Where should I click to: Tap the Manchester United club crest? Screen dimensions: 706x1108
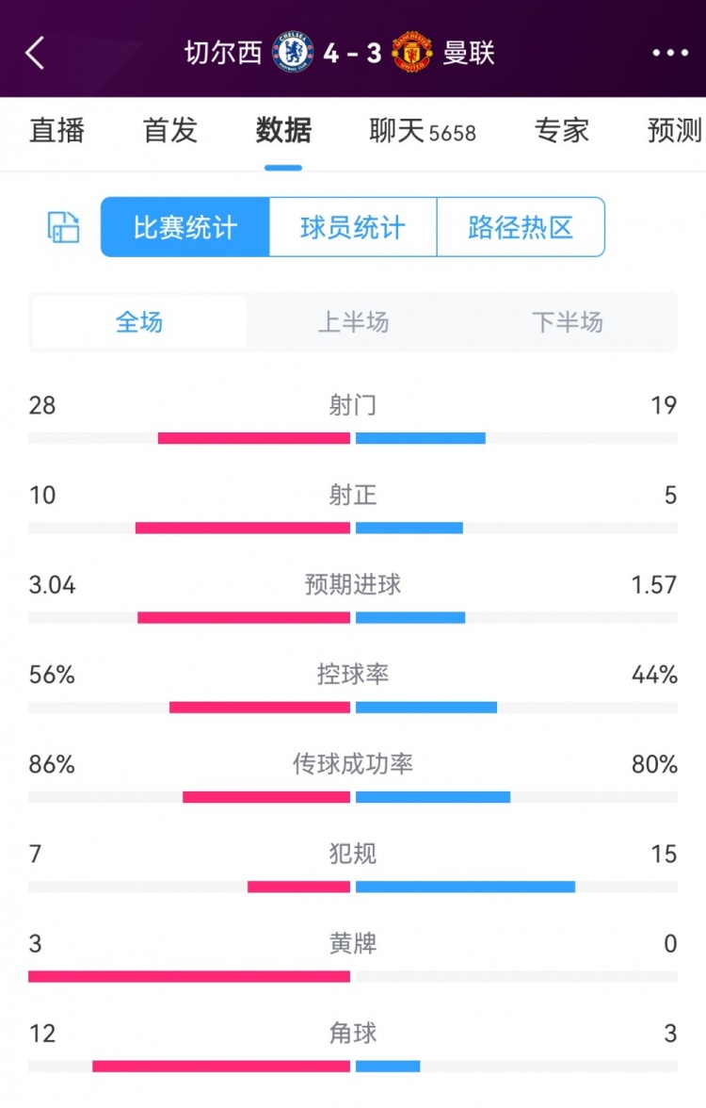(411, 54)
